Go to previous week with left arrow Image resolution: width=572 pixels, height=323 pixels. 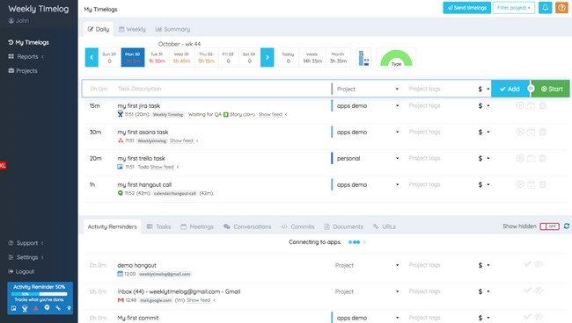[x=92, y=57]
